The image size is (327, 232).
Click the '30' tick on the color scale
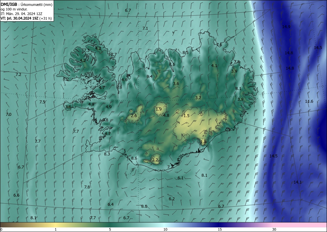tap(274, 229)
